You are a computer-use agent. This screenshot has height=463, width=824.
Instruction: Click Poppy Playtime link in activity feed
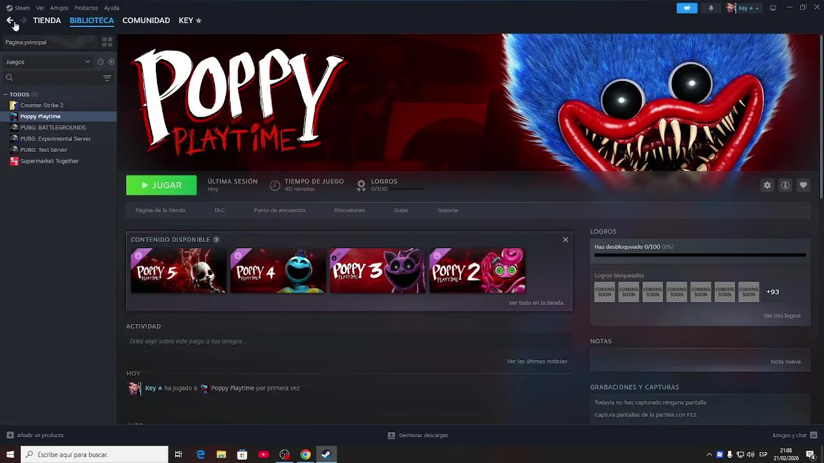click(232, 388)
